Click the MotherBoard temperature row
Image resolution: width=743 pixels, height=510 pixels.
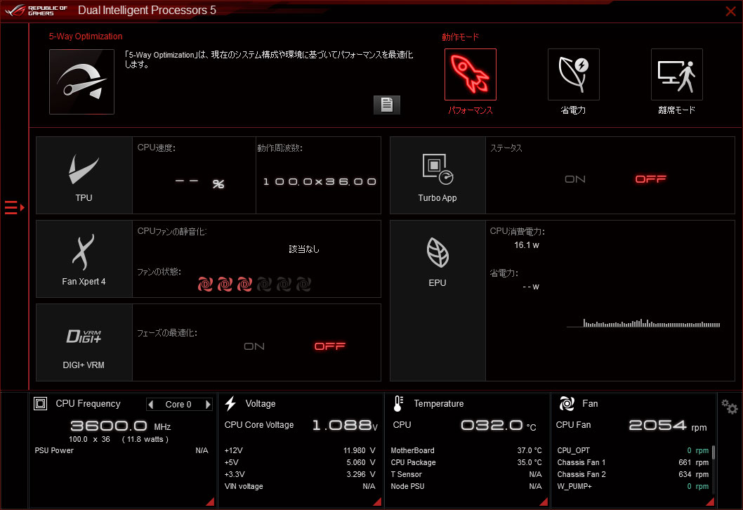466,450
